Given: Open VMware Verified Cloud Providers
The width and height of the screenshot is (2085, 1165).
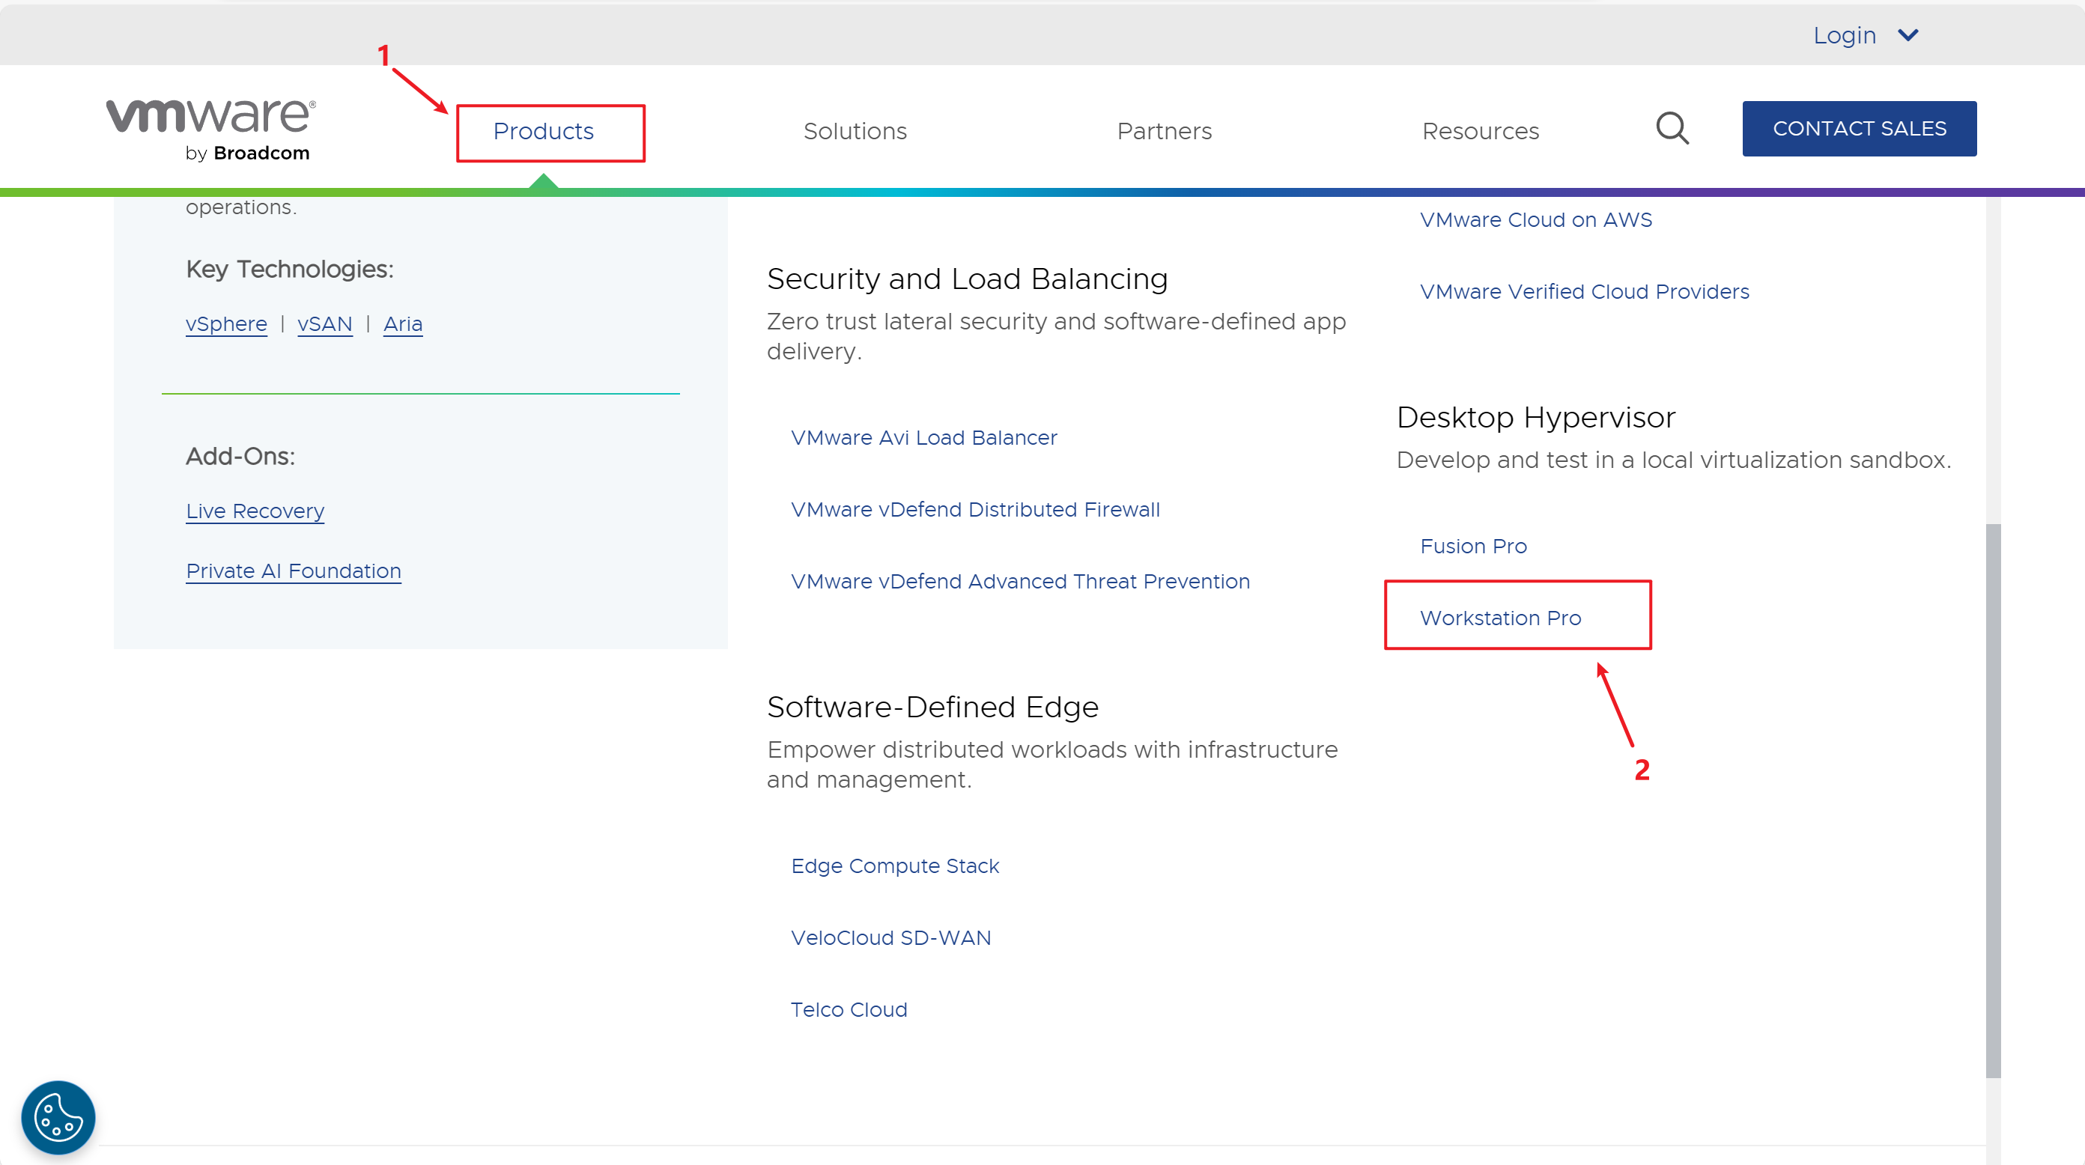Looking at the screenshot, I should pyautogui.click(x=1584, y=292).
